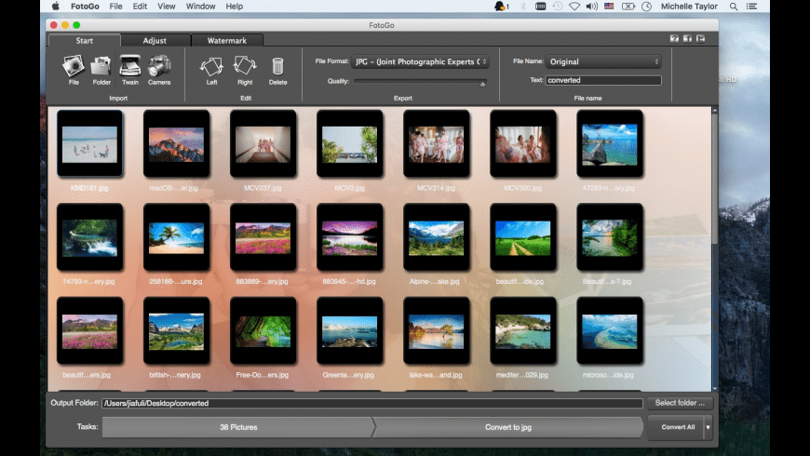810x456 pixels.
Task: Select the MCV314.jpg thumbnail
Action: pyautogui.click(x=437, y=144)
